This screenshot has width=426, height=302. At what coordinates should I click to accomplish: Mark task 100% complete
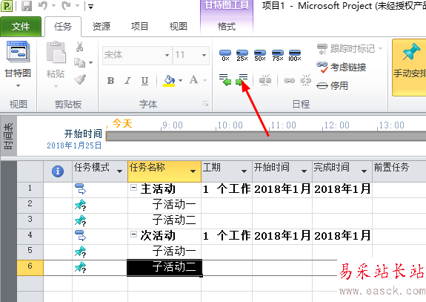(x=295, y=55)
